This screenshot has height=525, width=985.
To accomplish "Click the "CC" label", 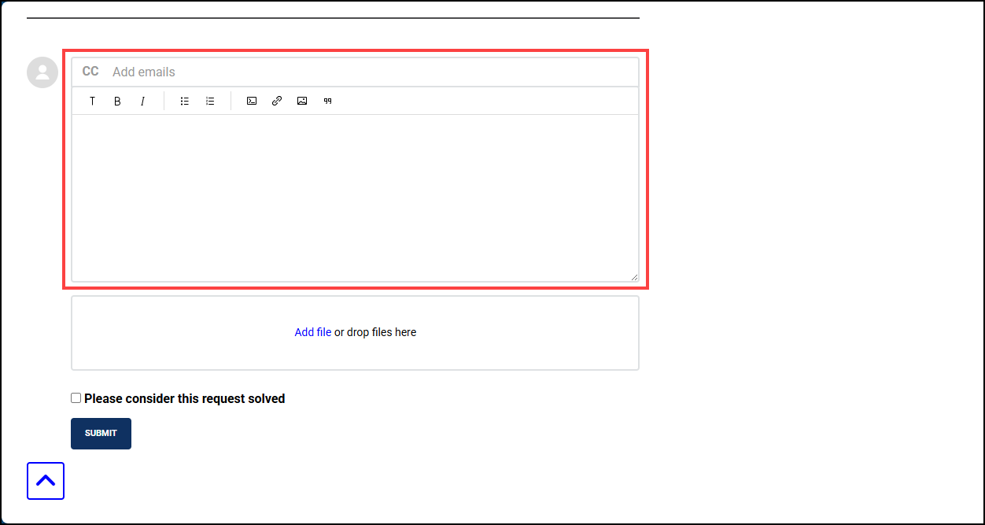I will pos(90,72).
